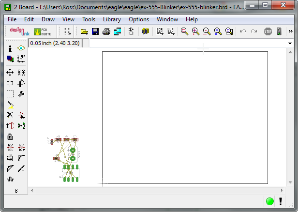The width and height of the screenshot is (298, 212).
Task: Open the command history dropdown arrow
Action: click(290, 44)
